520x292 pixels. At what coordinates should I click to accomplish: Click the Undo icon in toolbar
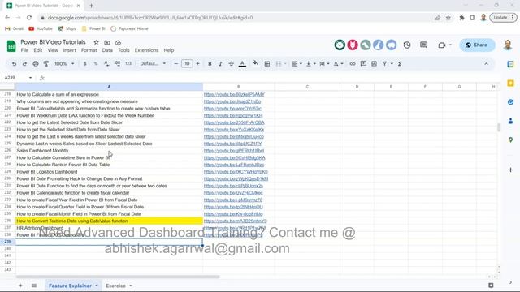click(x=14, y=63)
